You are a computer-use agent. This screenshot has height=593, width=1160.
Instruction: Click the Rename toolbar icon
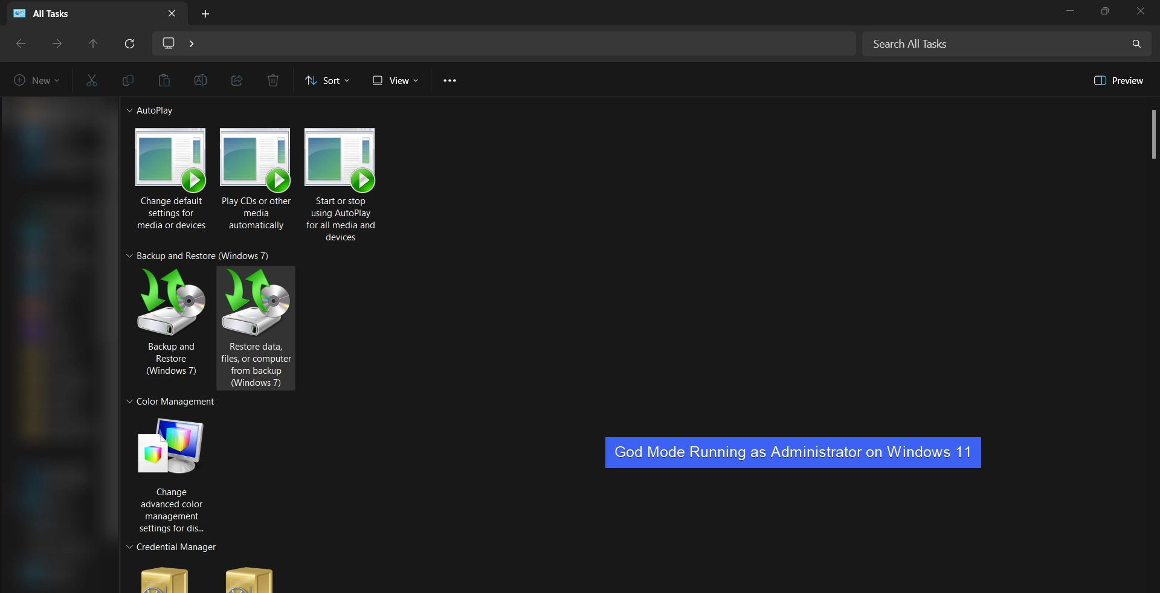click(x=201, y=80)
